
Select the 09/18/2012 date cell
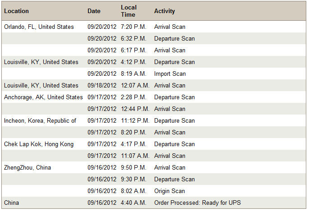[x=102, y=86]
